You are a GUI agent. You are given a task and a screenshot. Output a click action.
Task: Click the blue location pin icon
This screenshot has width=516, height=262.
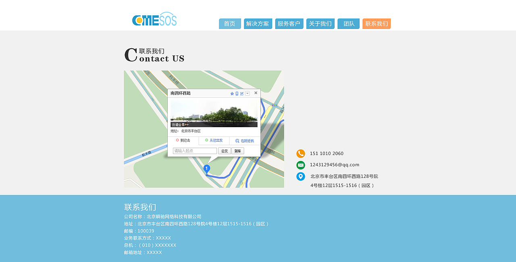pos(301,176)
